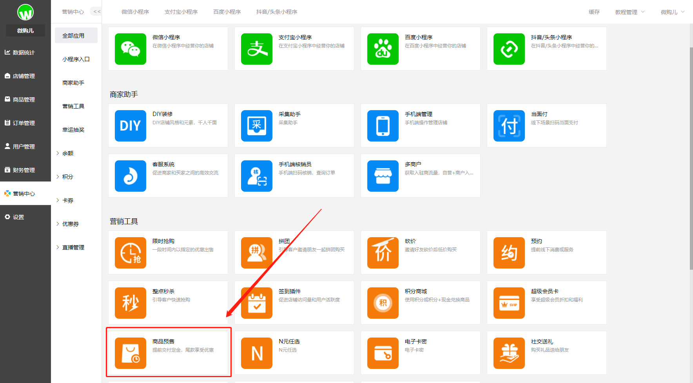
Task: Go to 订单管理 in the sidebar
Action: coord(24,123)
